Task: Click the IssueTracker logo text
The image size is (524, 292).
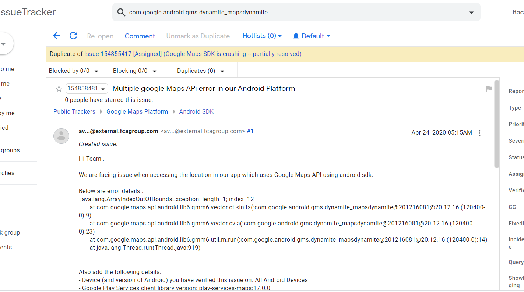Action: pyautogui.click(x=28, y=12)
